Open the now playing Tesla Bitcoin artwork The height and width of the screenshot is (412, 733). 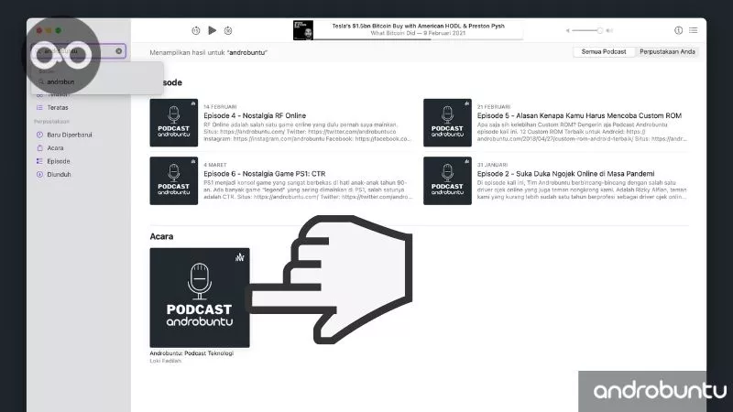point(303,30)
